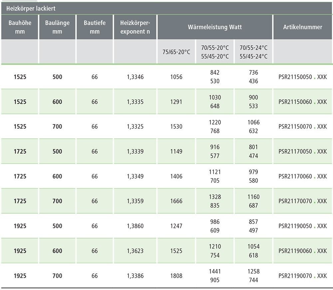Click the 70/55-24°C sub-header cell
The height and width of the screenshot is (290, 333).
253,52
